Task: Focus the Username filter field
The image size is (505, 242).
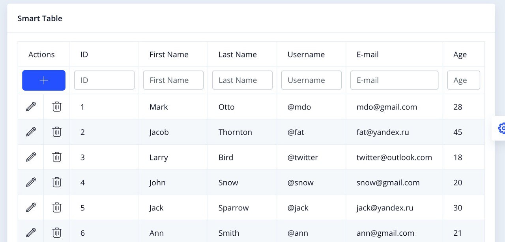Action: point(311,80)
